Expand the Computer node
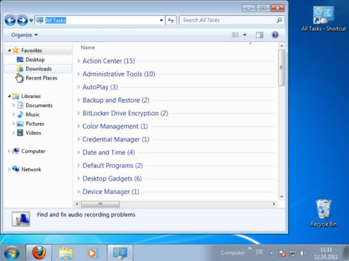Screen dimensions: 349x261 (9, 151)
